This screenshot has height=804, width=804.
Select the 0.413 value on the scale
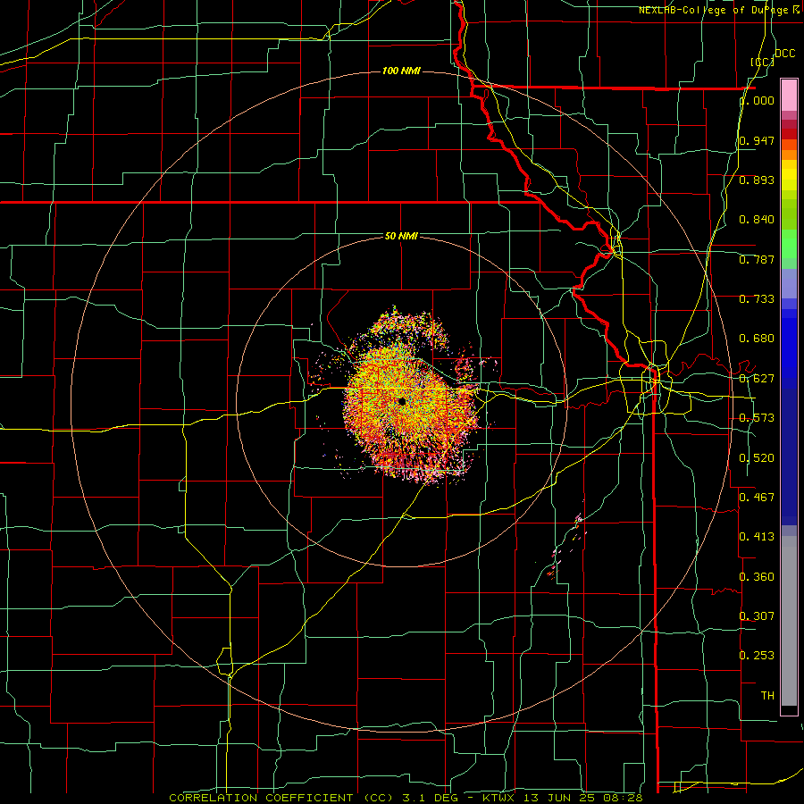pyautogui.click(x=757, y=537)
